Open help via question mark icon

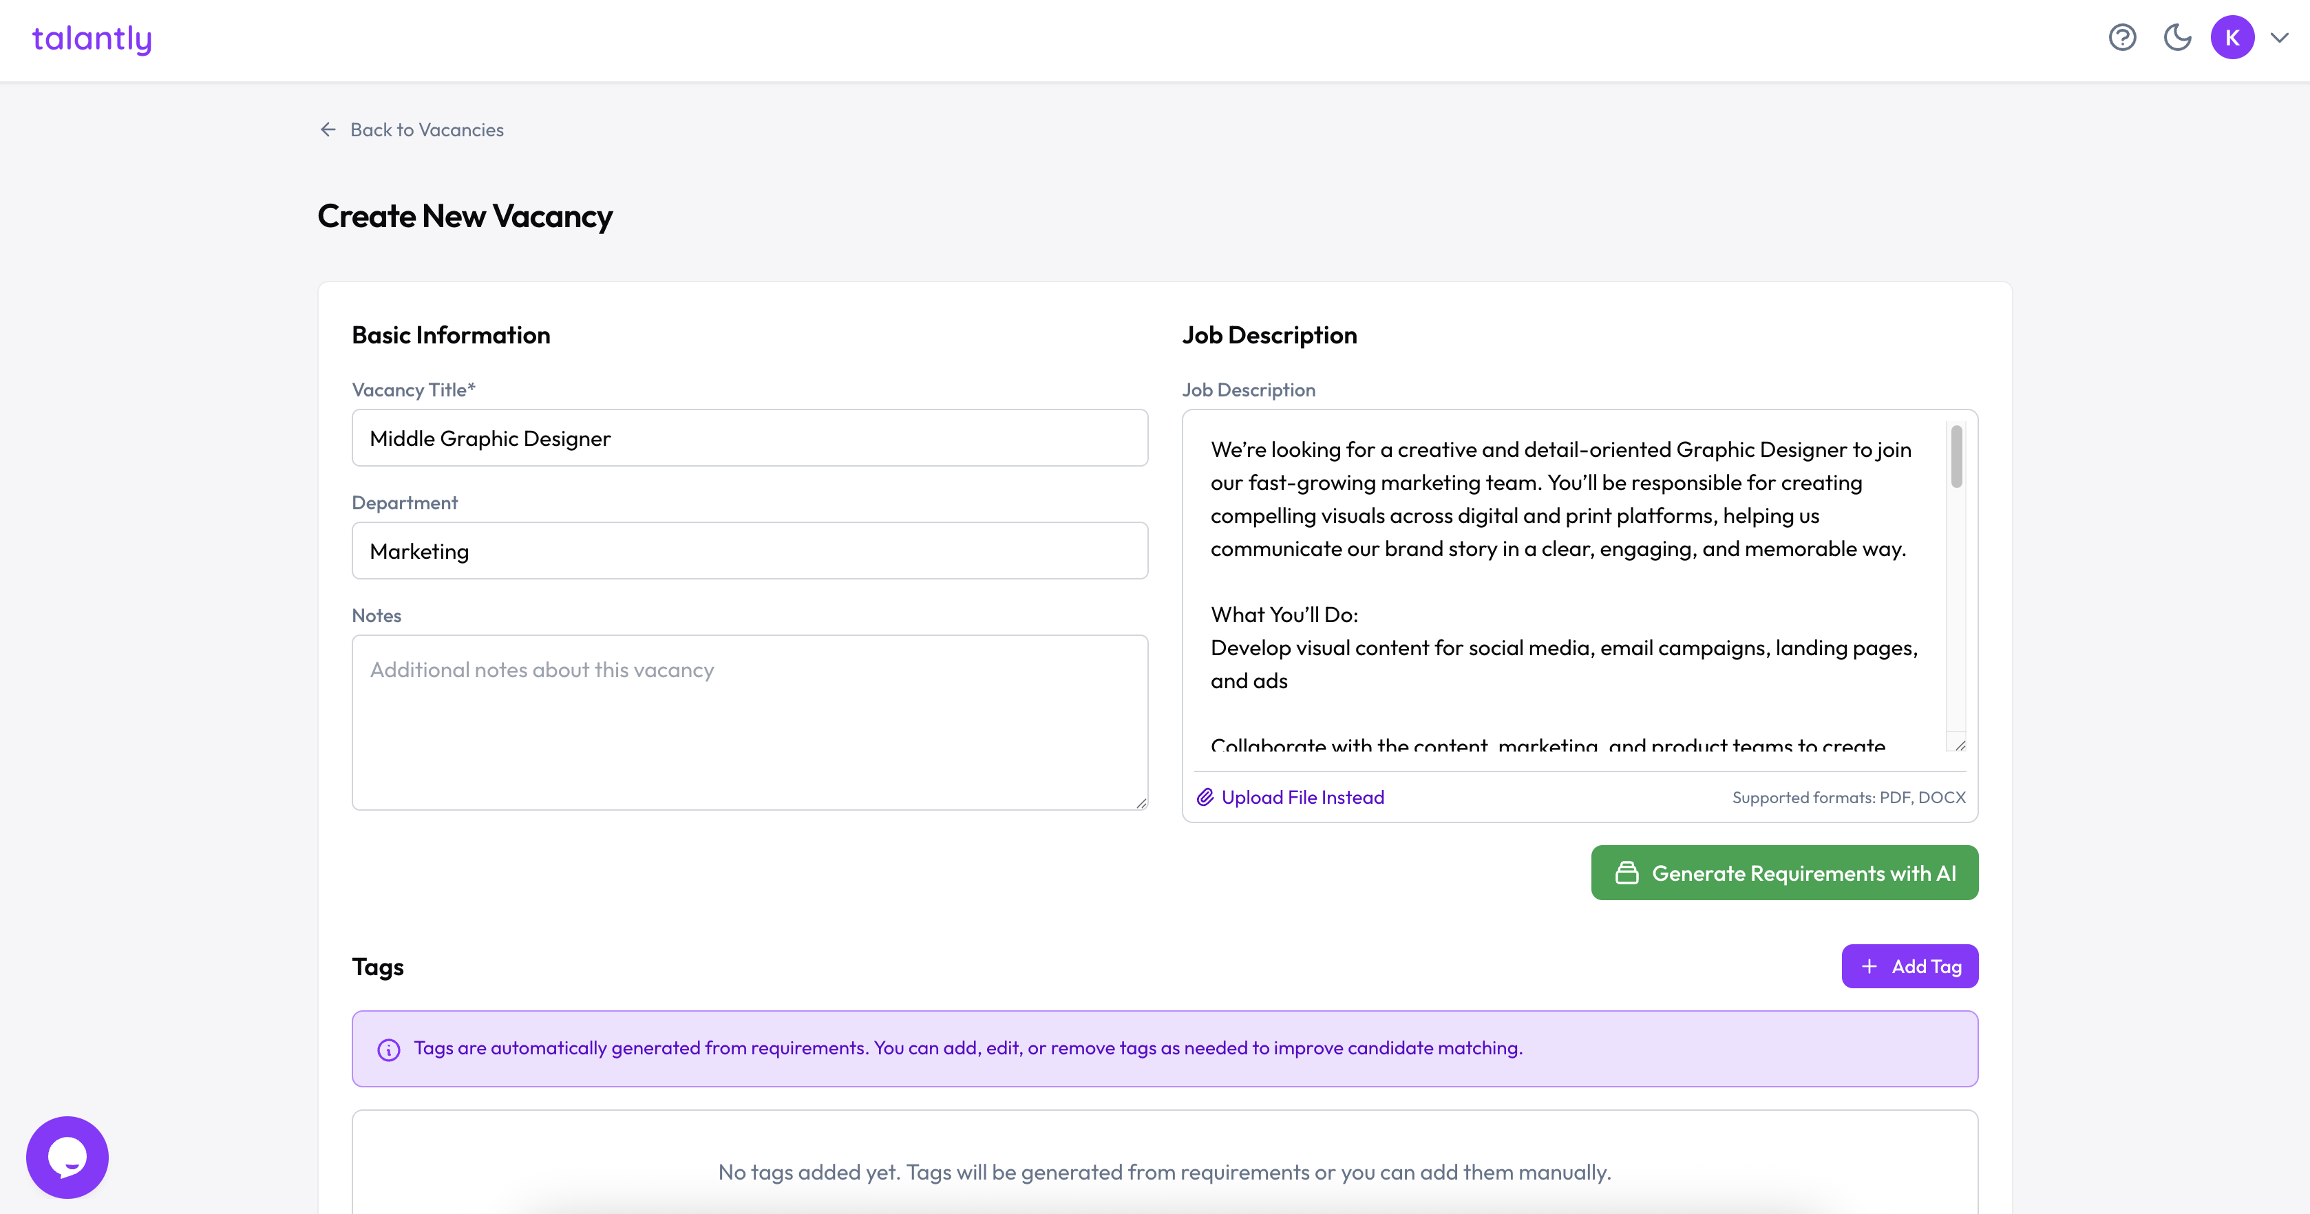(x=2123, y=38)
